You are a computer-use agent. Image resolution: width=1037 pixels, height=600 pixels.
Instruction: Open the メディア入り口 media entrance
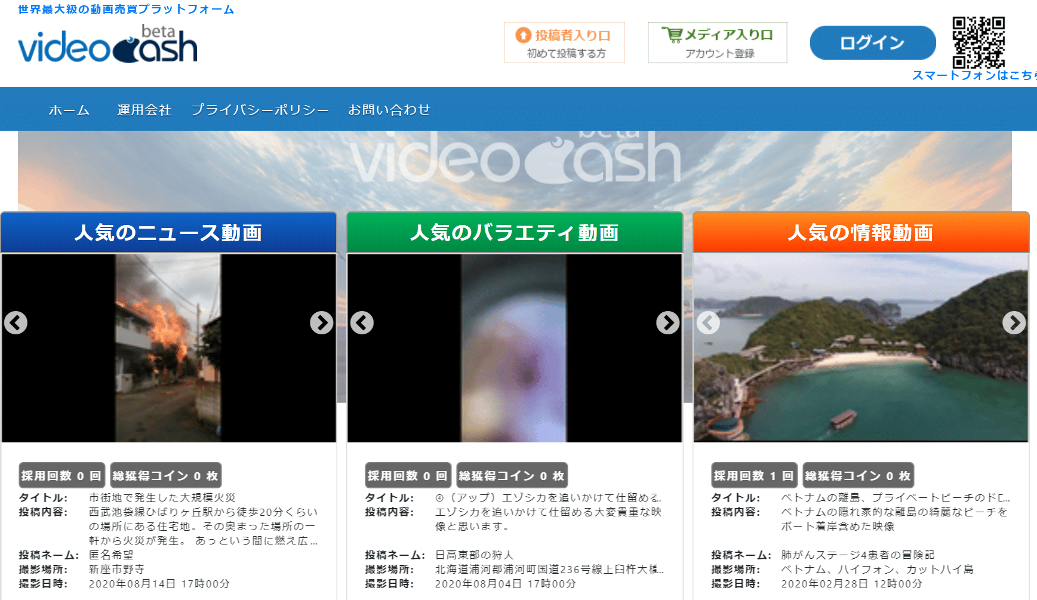point(718,42)
